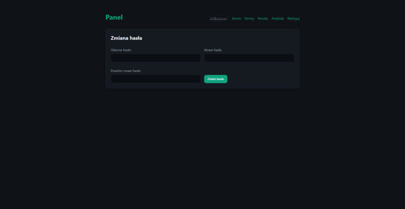Image resolution: width=405 pixels, height=209 pixels.
Task: Focus the repeat new password input
Action: (156, 79)
